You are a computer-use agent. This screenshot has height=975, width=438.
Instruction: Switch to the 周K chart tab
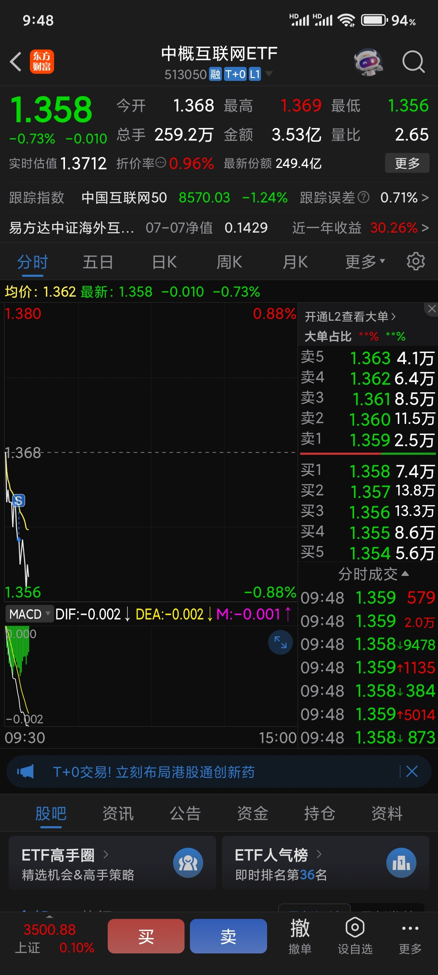coord(229,262)
